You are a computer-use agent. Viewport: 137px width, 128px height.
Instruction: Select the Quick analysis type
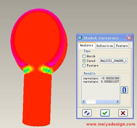tap(84, 56)
